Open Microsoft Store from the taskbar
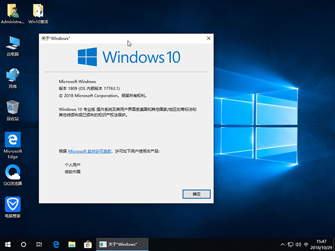This screenshot has width=335, height=251. tap(88, 244)
